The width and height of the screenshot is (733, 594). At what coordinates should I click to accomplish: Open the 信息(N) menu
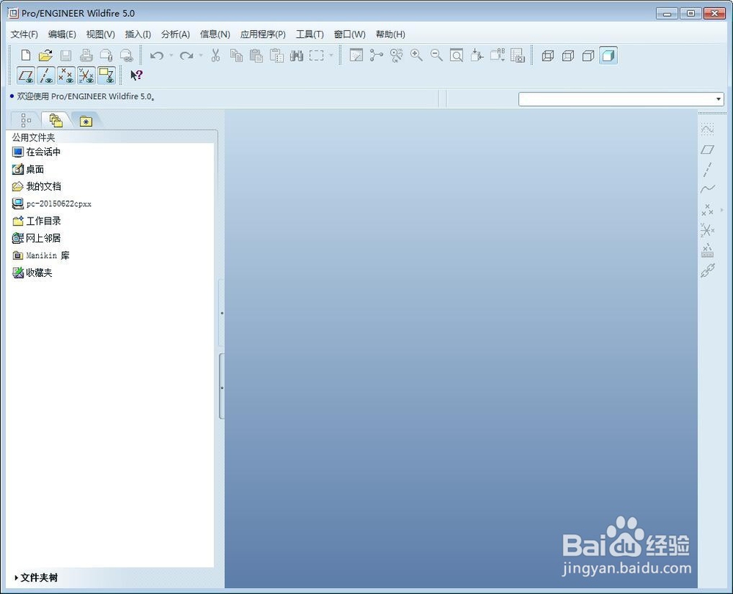[x=215, y=34]
